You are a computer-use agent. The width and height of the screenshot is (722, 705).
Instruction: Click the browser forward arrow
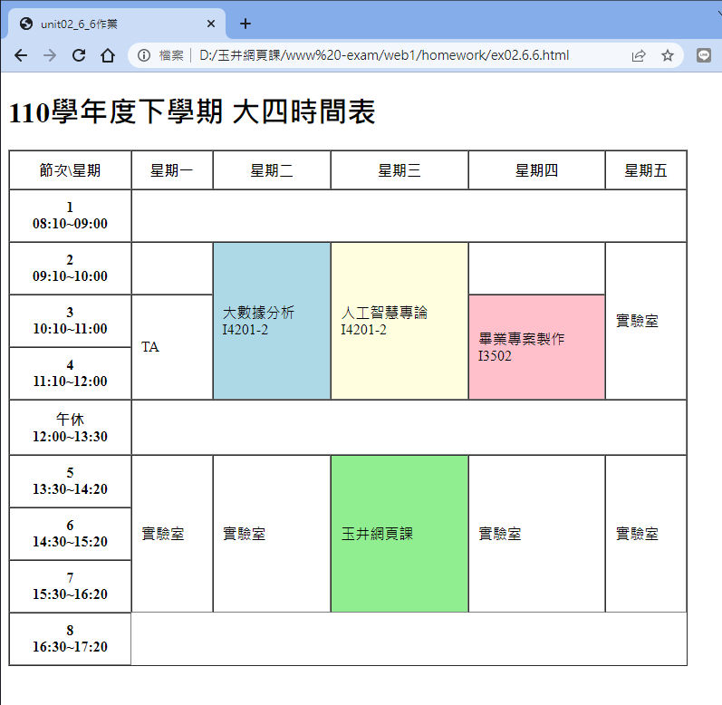point(50,55)
